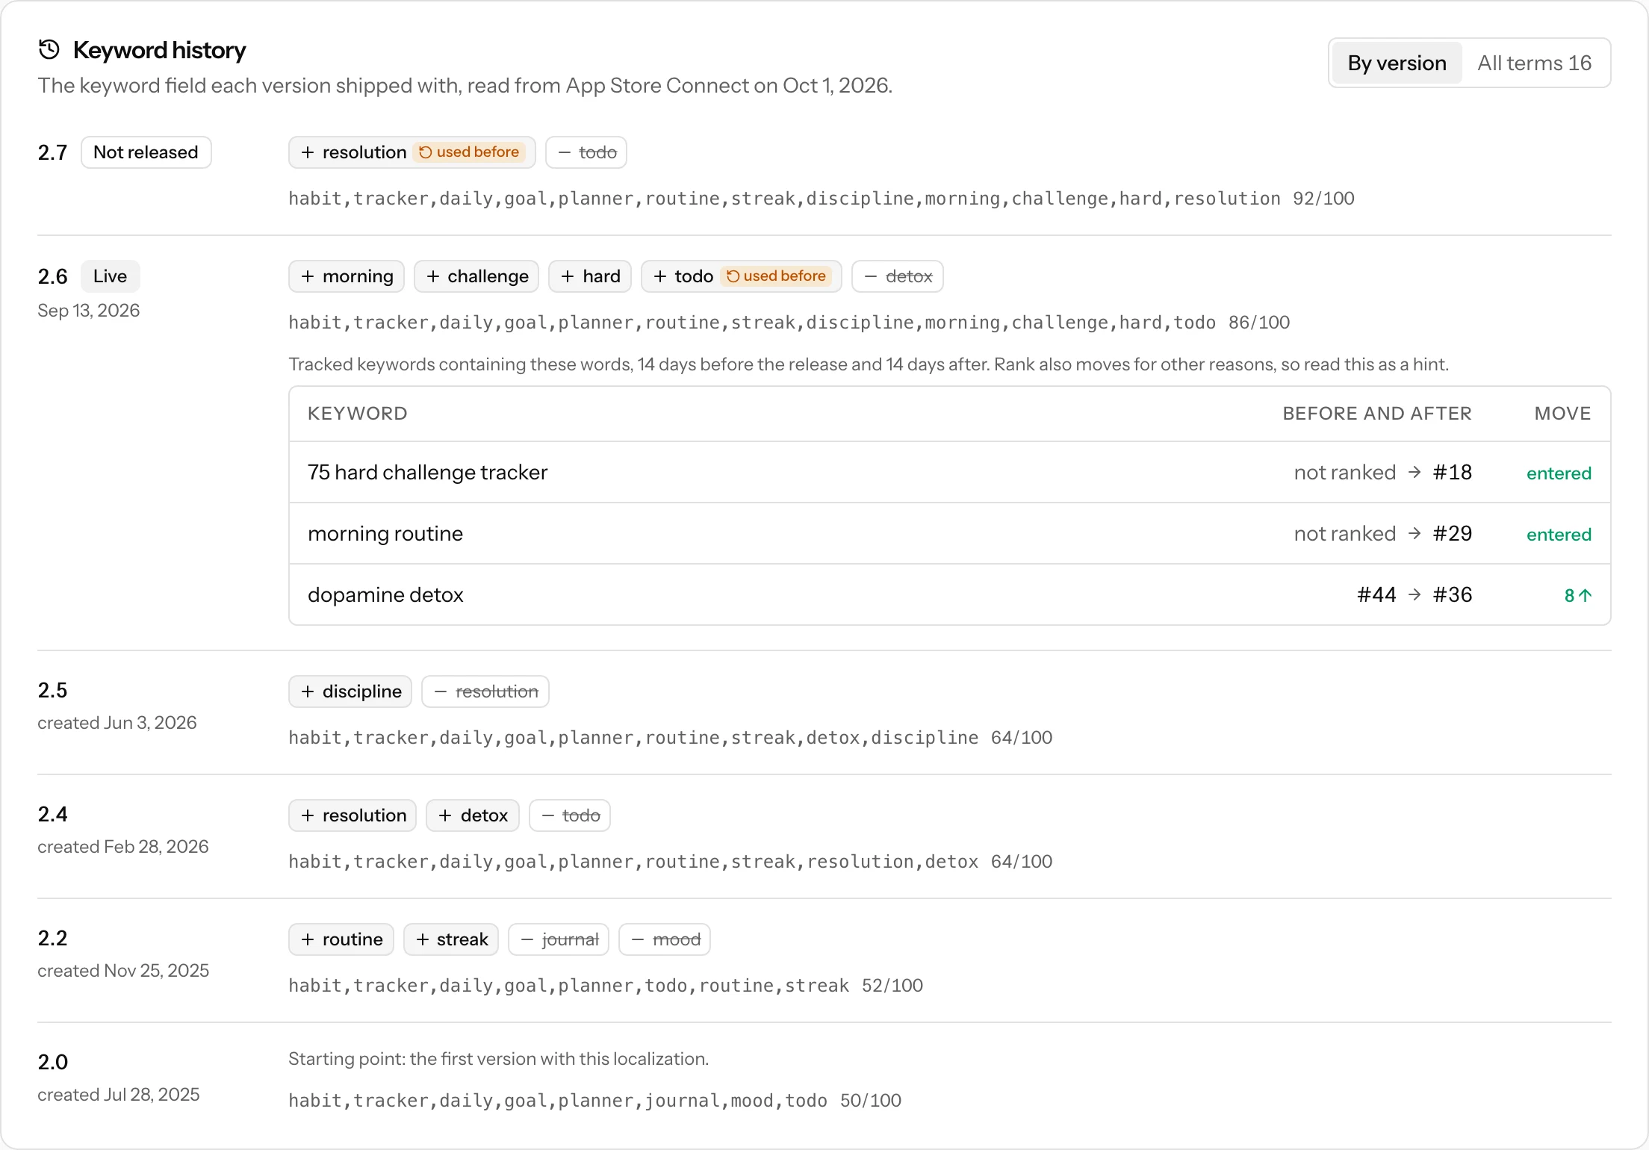Click the added detox chip in version 2.4
The image size is (1649, 1150).
coord(473,815)
